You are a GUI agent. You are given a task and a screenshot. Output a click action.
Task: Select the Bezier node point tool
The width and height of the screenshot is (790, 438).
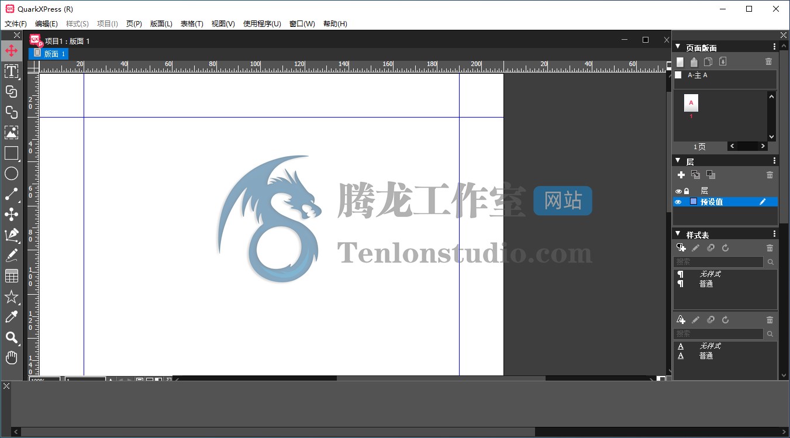tap(11, 215)
